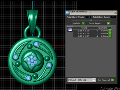Click the green arrow next to Update
Viewport: 120px width, 90px height.
[x=83, y=23]
